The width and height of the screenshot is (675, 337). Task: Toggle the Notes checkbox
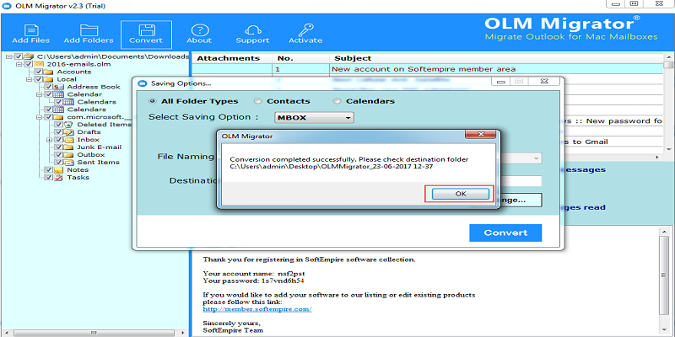point(49,170)
